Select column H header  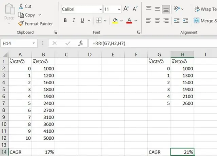tap(182, 54)
